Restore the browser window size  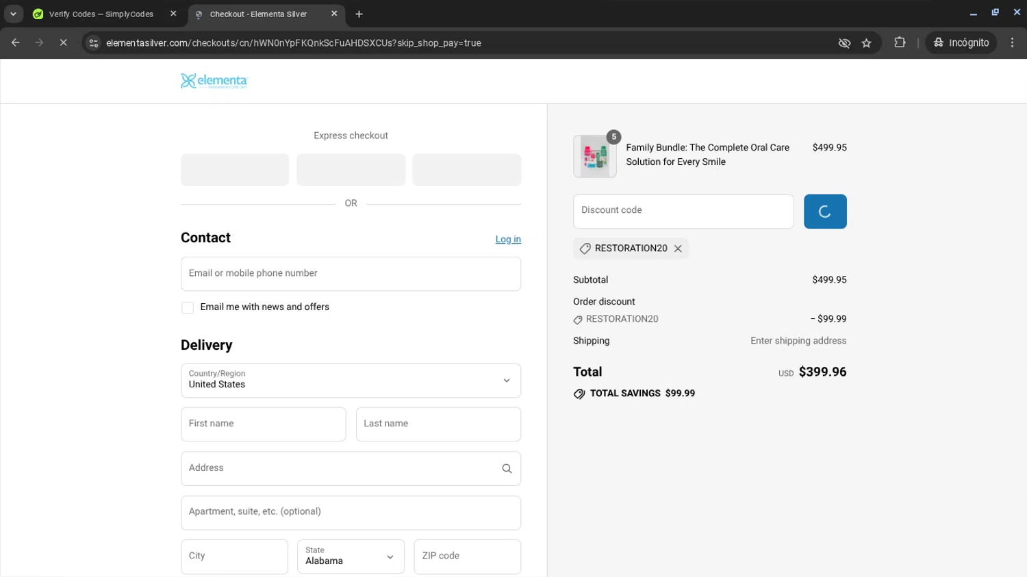[x=995, y=12]
